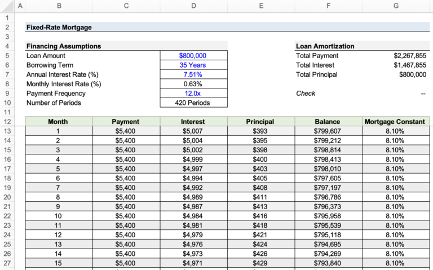This screenshot has width=433, height=270.
Task: Select the month 5 payment $5,400
Action: click(126, 169)
